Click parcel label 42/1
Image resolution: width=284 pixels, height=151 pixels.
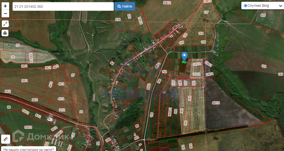click(61, 84)
